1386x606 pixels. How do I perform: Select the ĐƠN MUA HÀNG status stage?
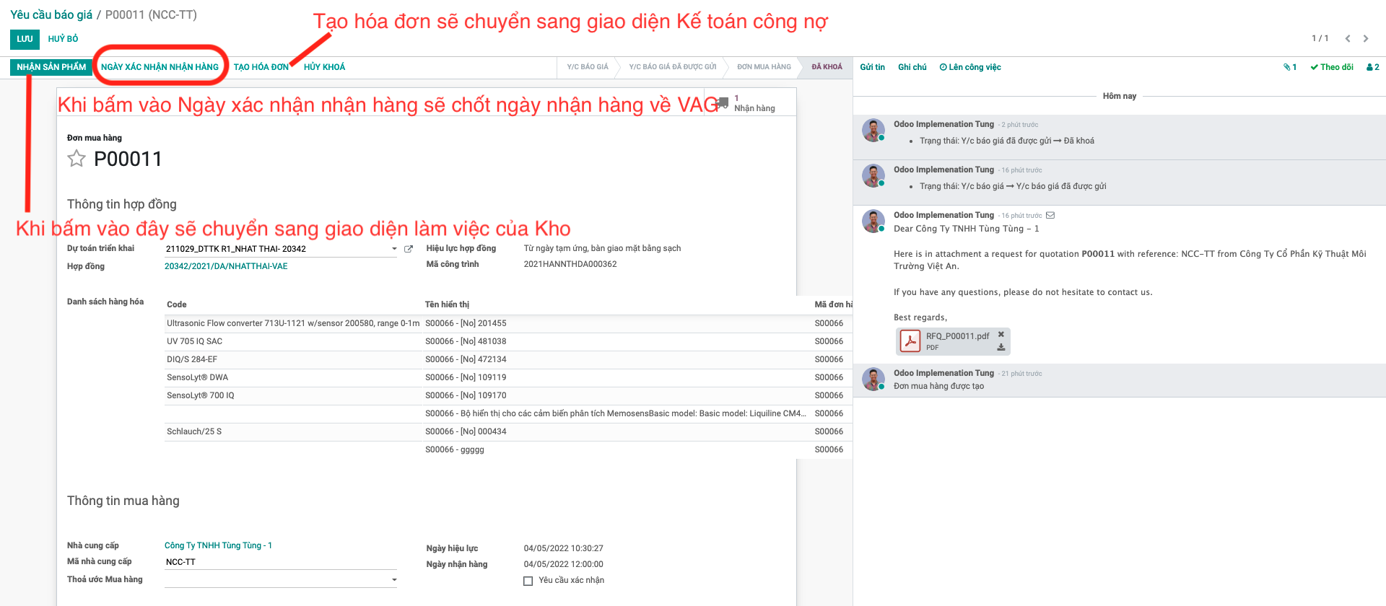point(764,67)
